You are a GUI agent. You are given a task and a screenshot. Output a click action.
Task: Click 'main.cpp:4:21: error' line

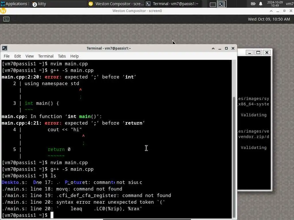73,123
